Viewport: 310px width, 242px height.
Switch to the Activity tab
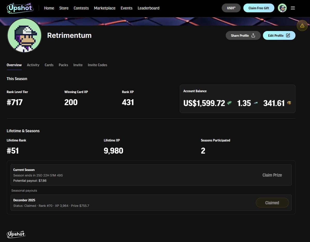(33, 65)
